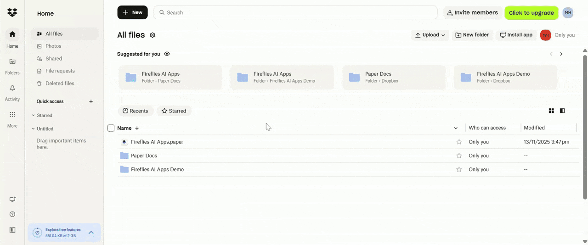Open All files settings gear icon
The image size is (588, 245).
click(x=153, y=35)
